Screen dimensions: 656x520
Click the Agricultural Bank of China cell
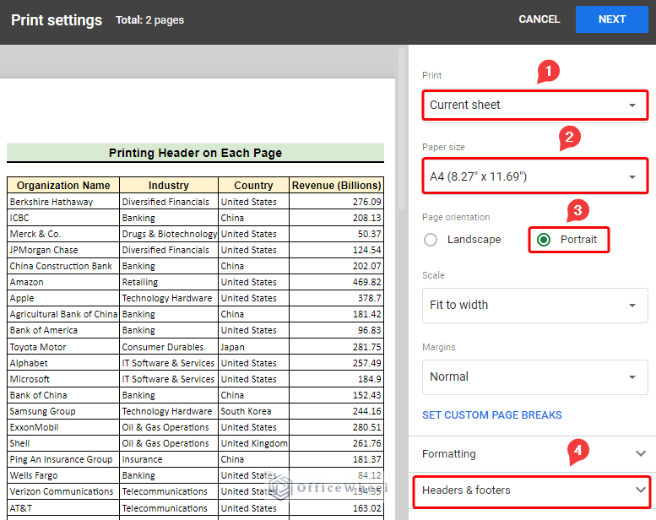point(63,314)
